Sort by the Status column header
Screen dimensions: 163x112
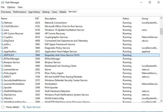click(x=131, y=18)
